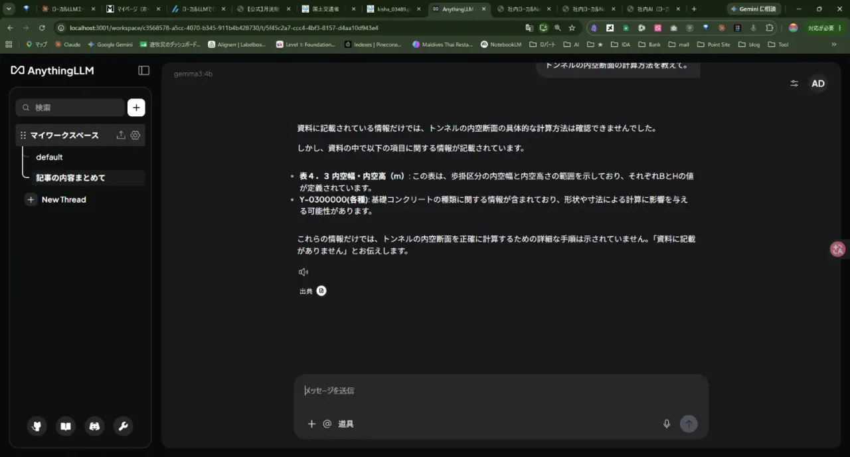Open the Tool bookmarks folder

coord(778,45)
